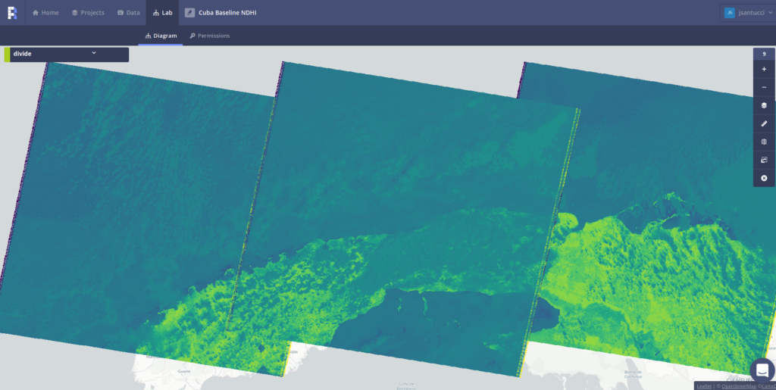Click the pencil edit icon beside title
This screenshot has width=776, height=390.
coord(191,13)
